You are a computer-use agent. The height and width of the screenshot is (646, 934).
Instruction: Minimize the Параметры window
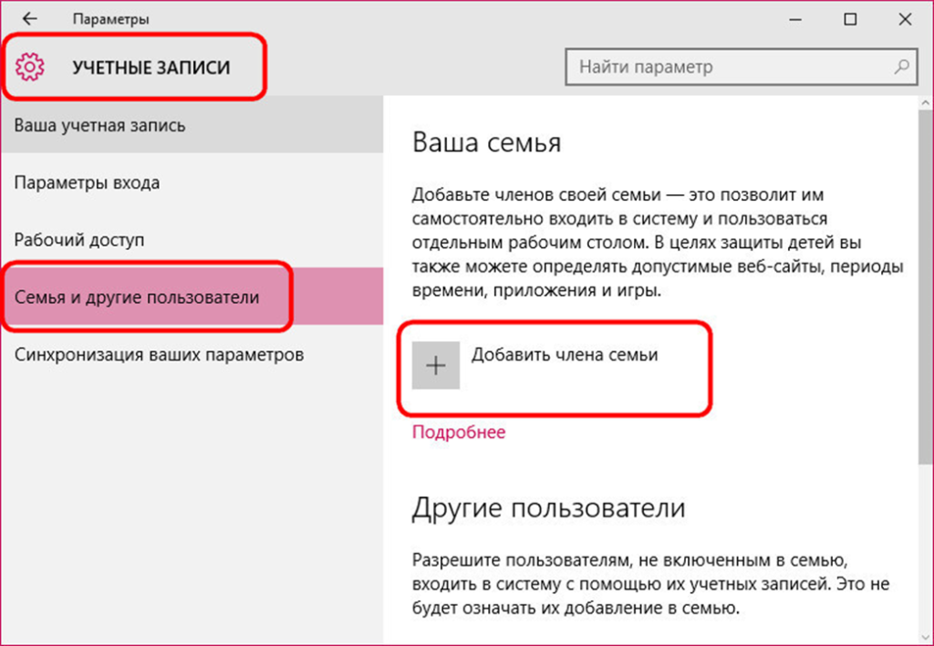pyautogui.click(x=795, y=19)
